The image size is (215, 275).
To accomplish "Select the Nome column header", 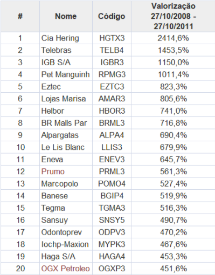I will (x=66, y=16).
